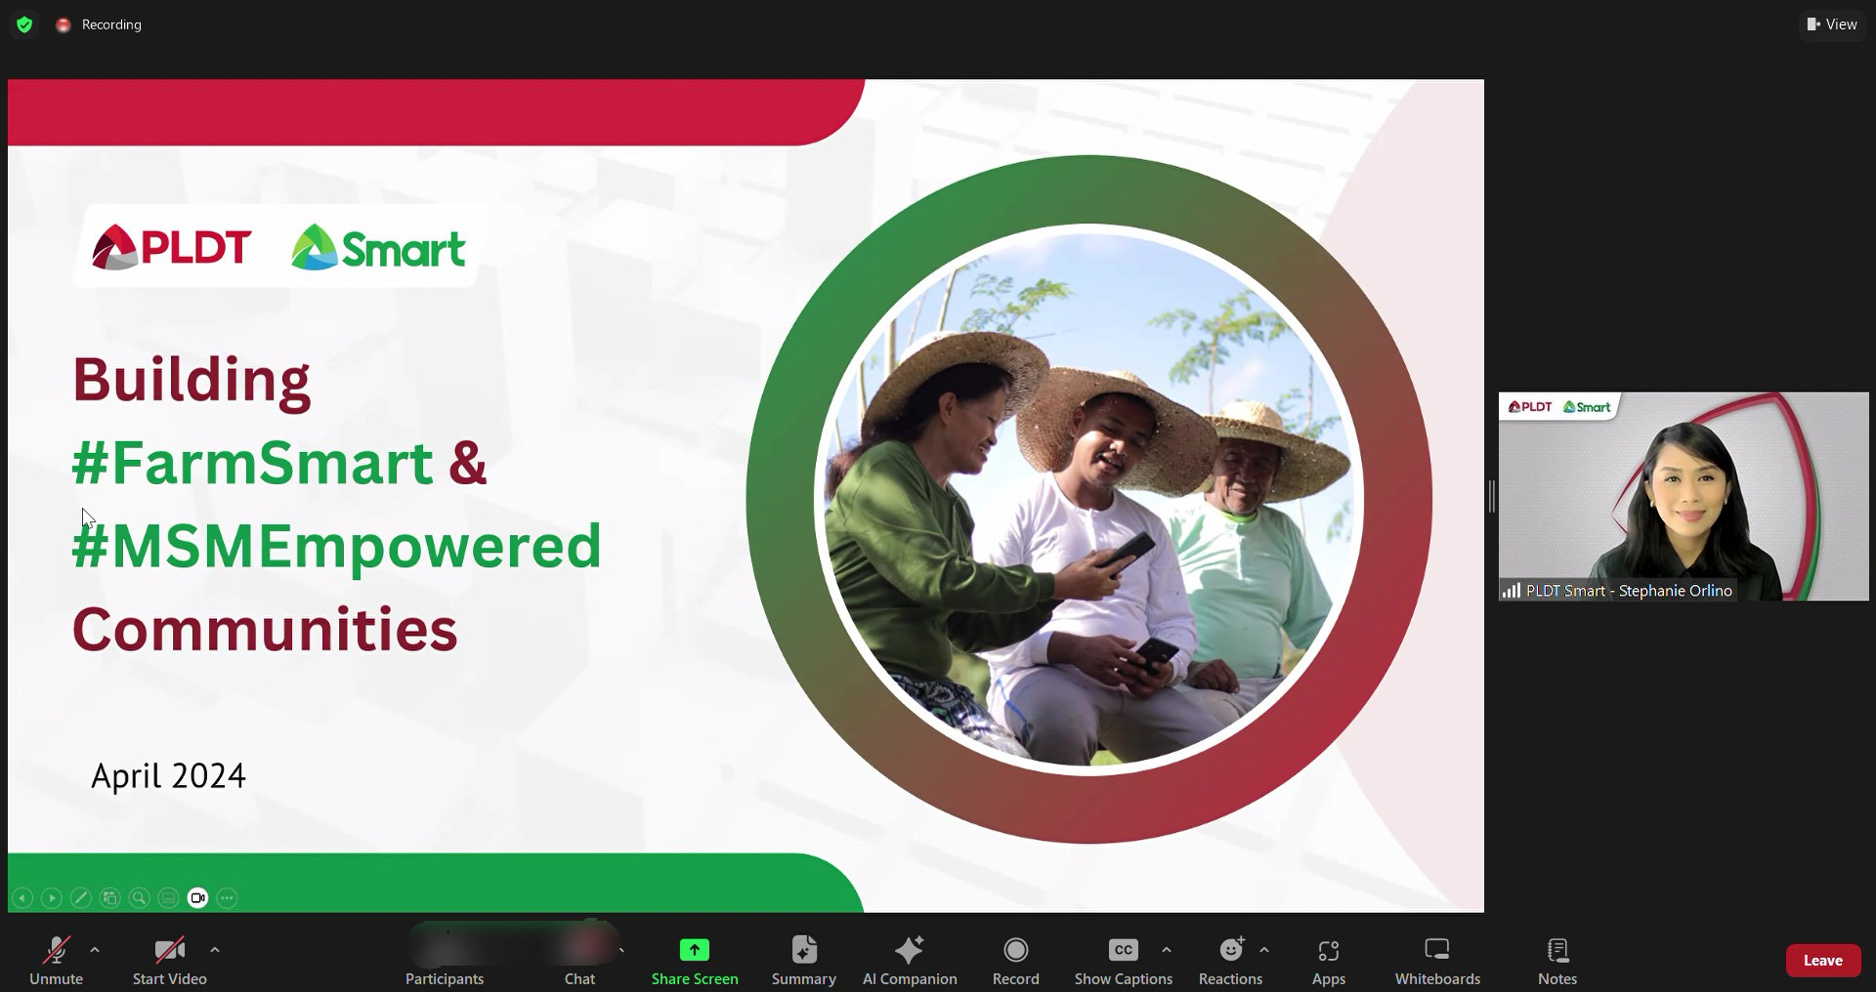Toggle the slideshow camera icon
Image resolution: width=1876 pixels, height=992 pixels.
(197, 898)
